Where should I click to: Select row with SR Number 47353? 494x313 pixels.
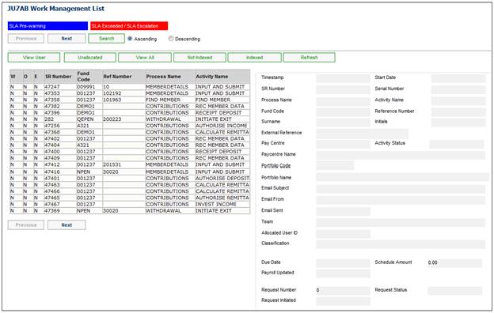(x=130, y=93)
